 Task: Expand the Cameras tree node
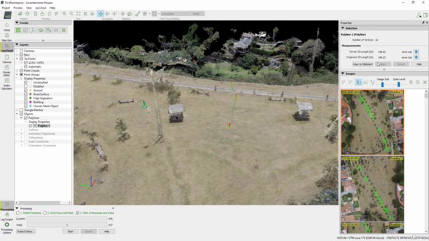coord(17,51)
